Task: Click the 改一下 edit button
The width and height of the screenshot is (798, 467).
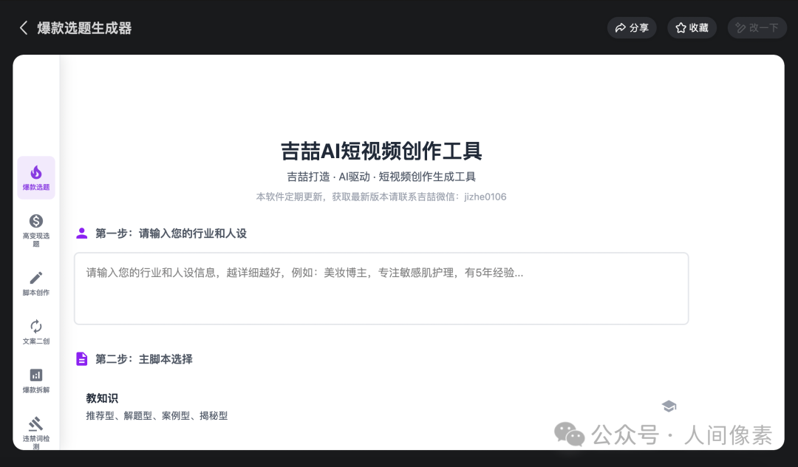Action: click(757, 28)
